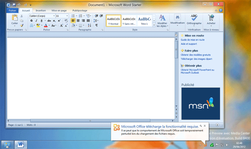Open the highlight color dropdown arrow

42,25
